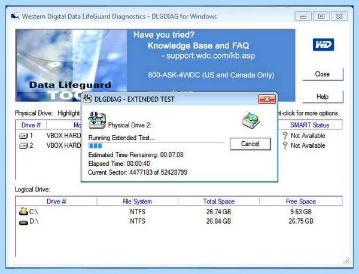Click SMART status question icon for drive 1
This screenshot has height=274, width=359.
(285, 136)
